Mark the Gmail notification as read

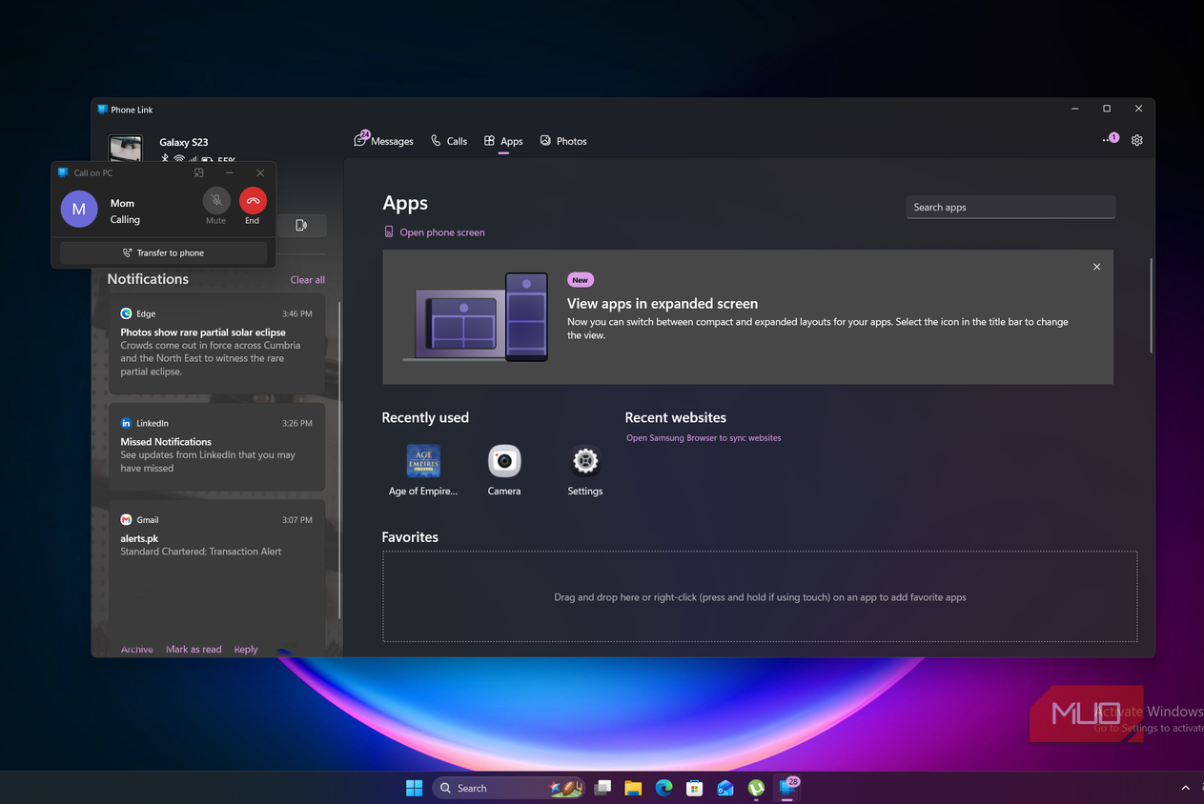tap(194, 650)
